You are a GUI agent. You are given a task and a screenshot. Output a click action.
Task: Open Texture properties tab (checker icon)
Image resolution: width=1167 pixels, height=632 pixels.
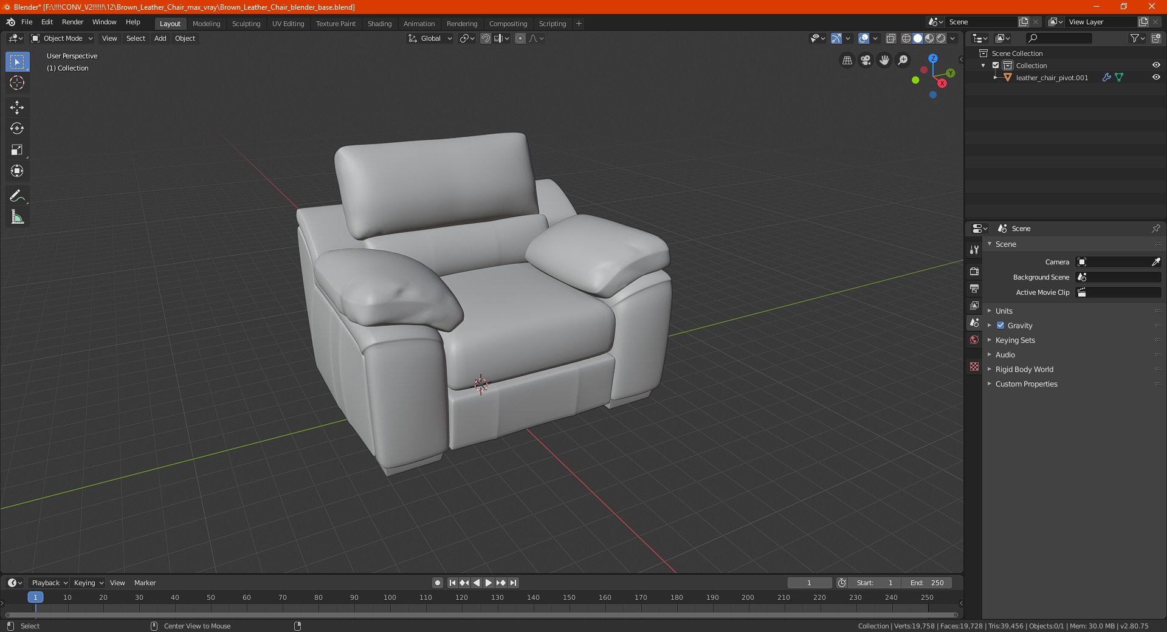pos(974,366)
